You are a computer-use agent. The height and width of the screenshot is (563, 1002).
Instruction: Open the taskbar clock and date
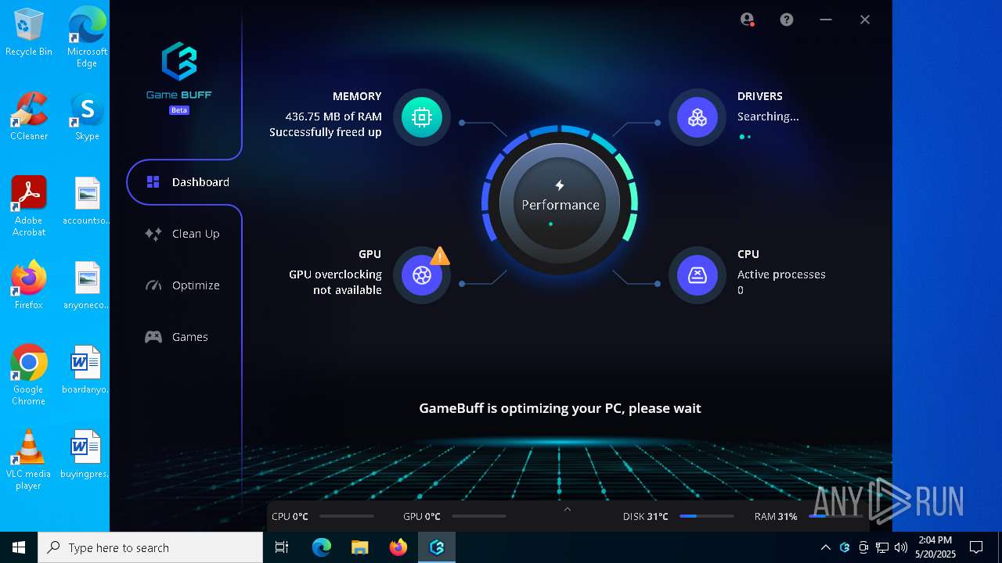tap(935, 547)
